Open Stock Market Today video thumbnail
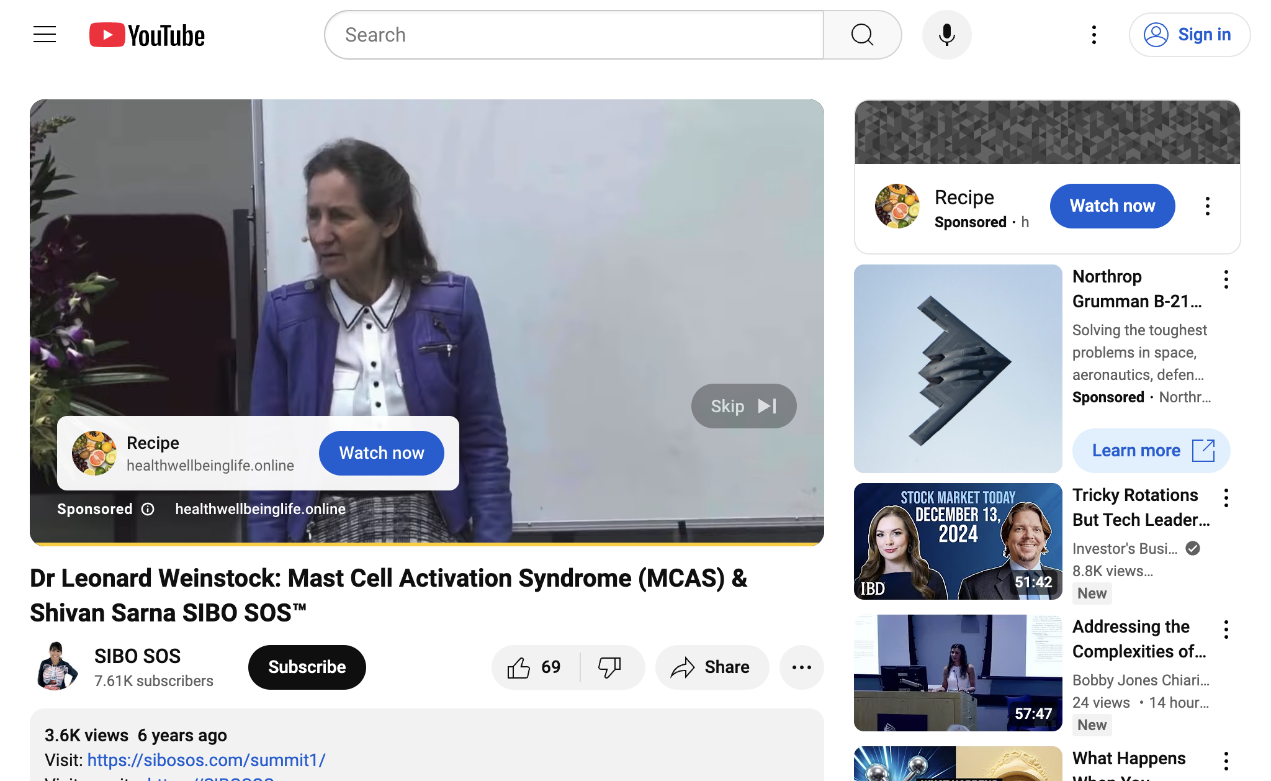The height and width of the screenshot is (781, 1271). point(958,541)
